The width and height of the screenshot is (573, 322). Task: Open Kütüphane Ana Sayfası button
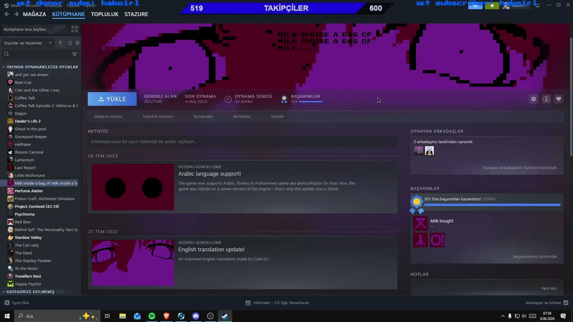tap(34, 29)
